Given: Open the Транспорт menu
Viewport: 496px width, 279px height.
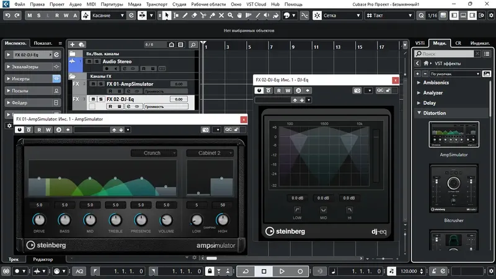Looking at the screenshot, I should pyautogui.click(x=157, y=4).
